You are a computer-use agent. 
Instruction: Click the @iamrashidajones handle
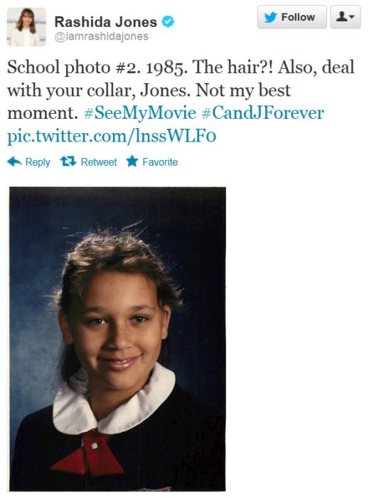pos(102,36)
